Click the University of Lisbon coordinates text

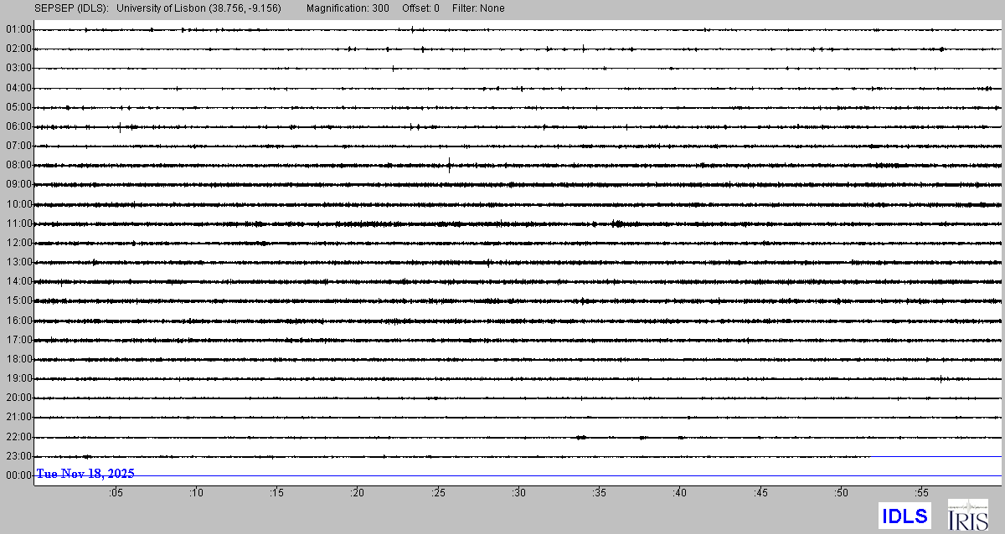pos(199,8)
